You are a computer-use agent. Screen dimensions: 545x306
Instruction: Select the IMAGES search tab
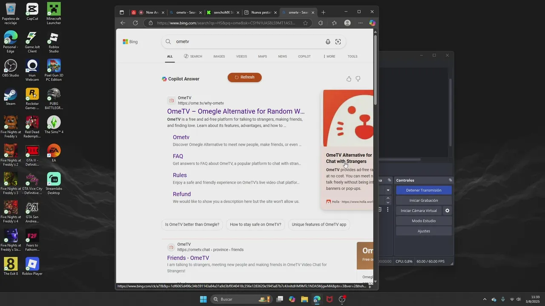[x=219, y=57]
